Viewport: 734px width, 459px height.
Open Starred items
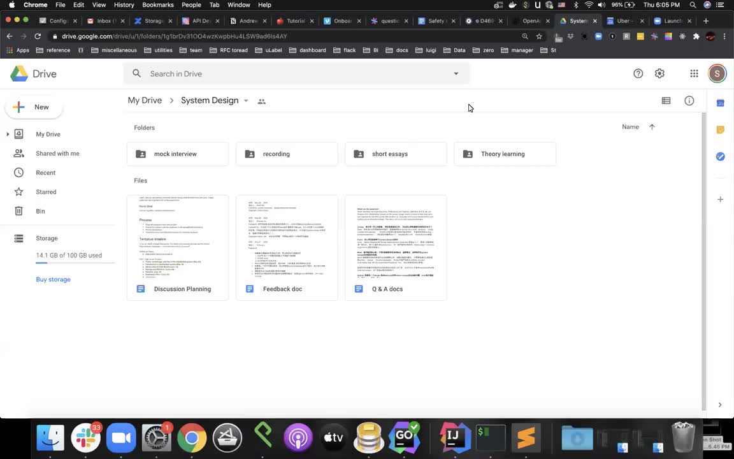coord(46,192)
